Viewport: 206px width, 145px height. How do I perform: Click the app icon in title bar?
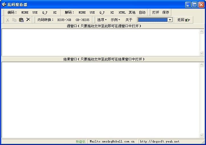[4, 5]
